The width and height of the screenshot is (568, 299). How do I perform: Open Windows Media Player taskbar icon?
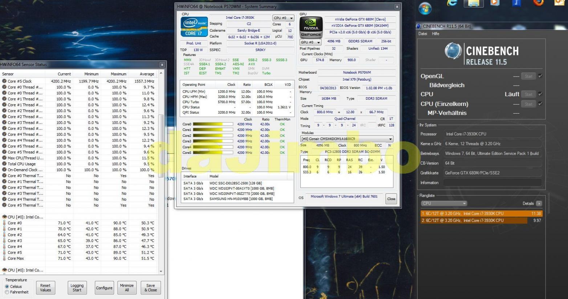coord(495,3)
